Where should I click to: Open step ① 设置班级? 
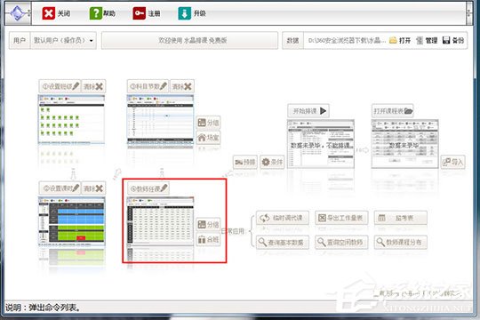coord(60,86)
